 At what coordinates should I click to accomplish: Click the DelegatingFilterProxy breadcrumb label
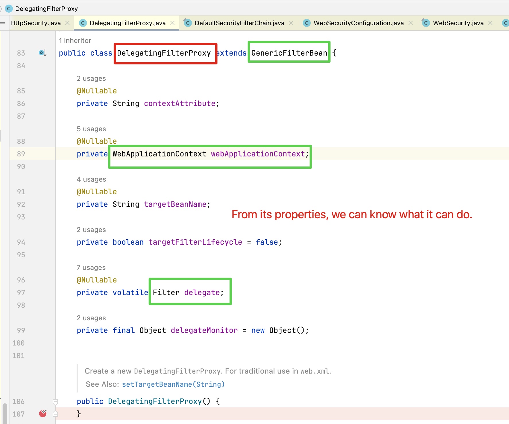46,9
